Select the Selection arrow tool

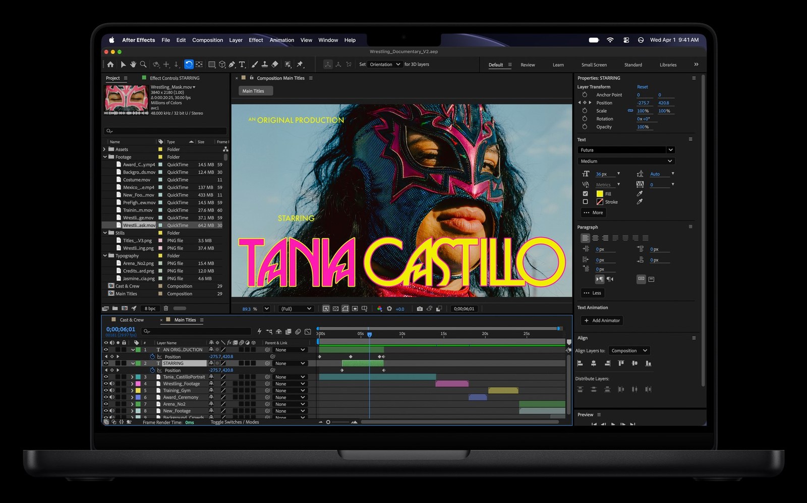point(123,64)
